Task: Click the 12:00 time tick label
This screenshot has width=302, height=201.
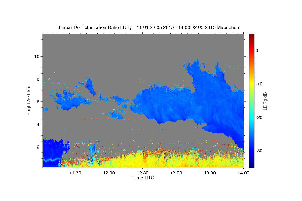Action: tap(109, 173)
